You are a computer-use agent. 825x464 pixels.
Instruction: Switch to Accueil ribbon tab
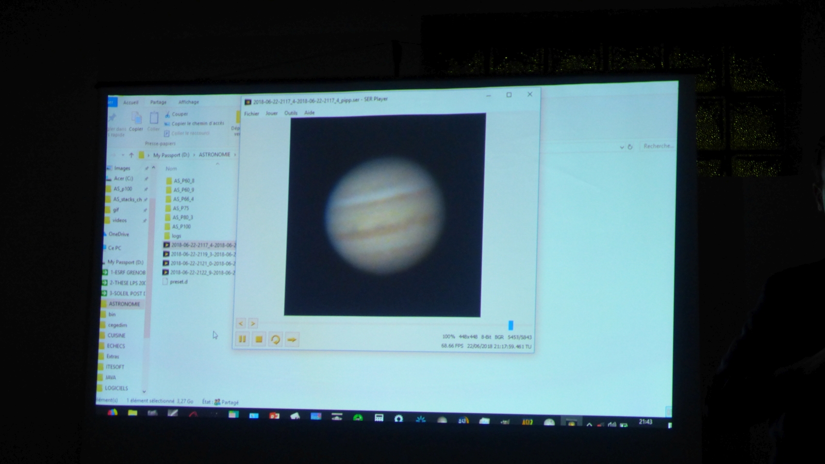tap(130, 102)
